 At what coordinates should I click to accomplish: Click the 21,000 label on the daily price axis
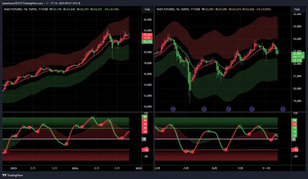pyautogui.click(x=297, y=76)
